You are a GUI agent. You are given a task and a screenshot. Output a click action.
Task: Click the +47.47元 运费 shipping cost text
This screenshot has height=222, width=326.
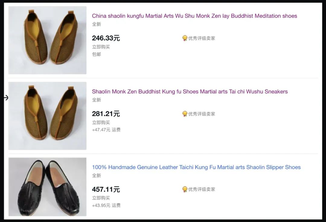point(106,130)
